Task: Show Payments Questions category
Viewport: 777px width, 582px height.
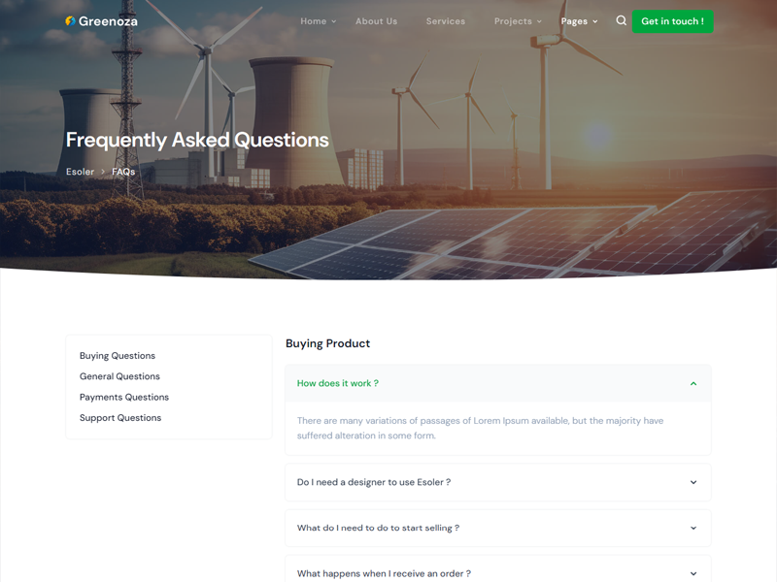Action: (124, 397)
